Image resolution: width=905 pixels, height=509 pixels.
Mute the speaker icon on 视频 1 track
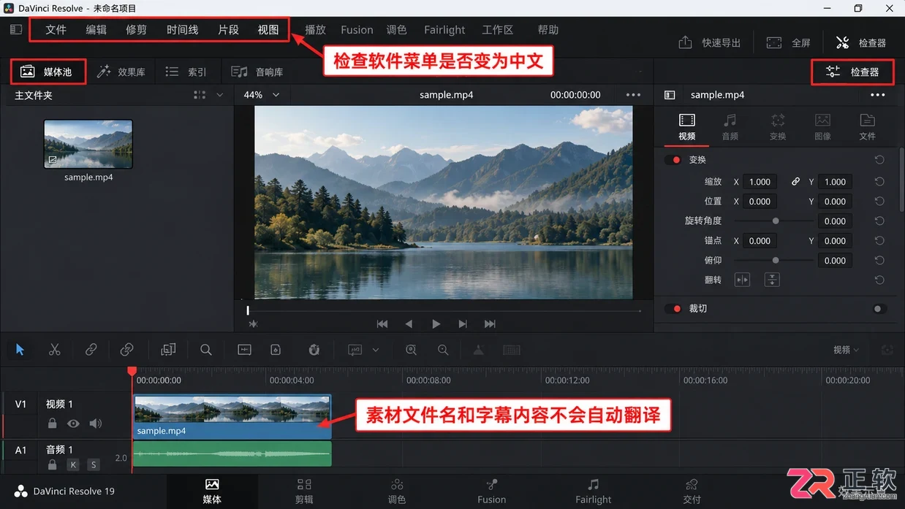[96, 424]
